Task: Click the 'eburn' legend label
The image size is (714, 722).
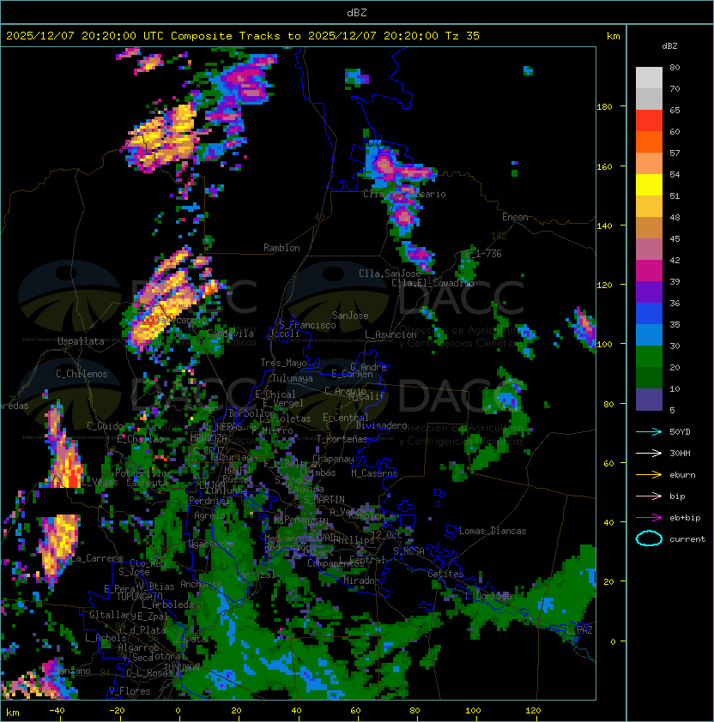Action: [682, 475]
